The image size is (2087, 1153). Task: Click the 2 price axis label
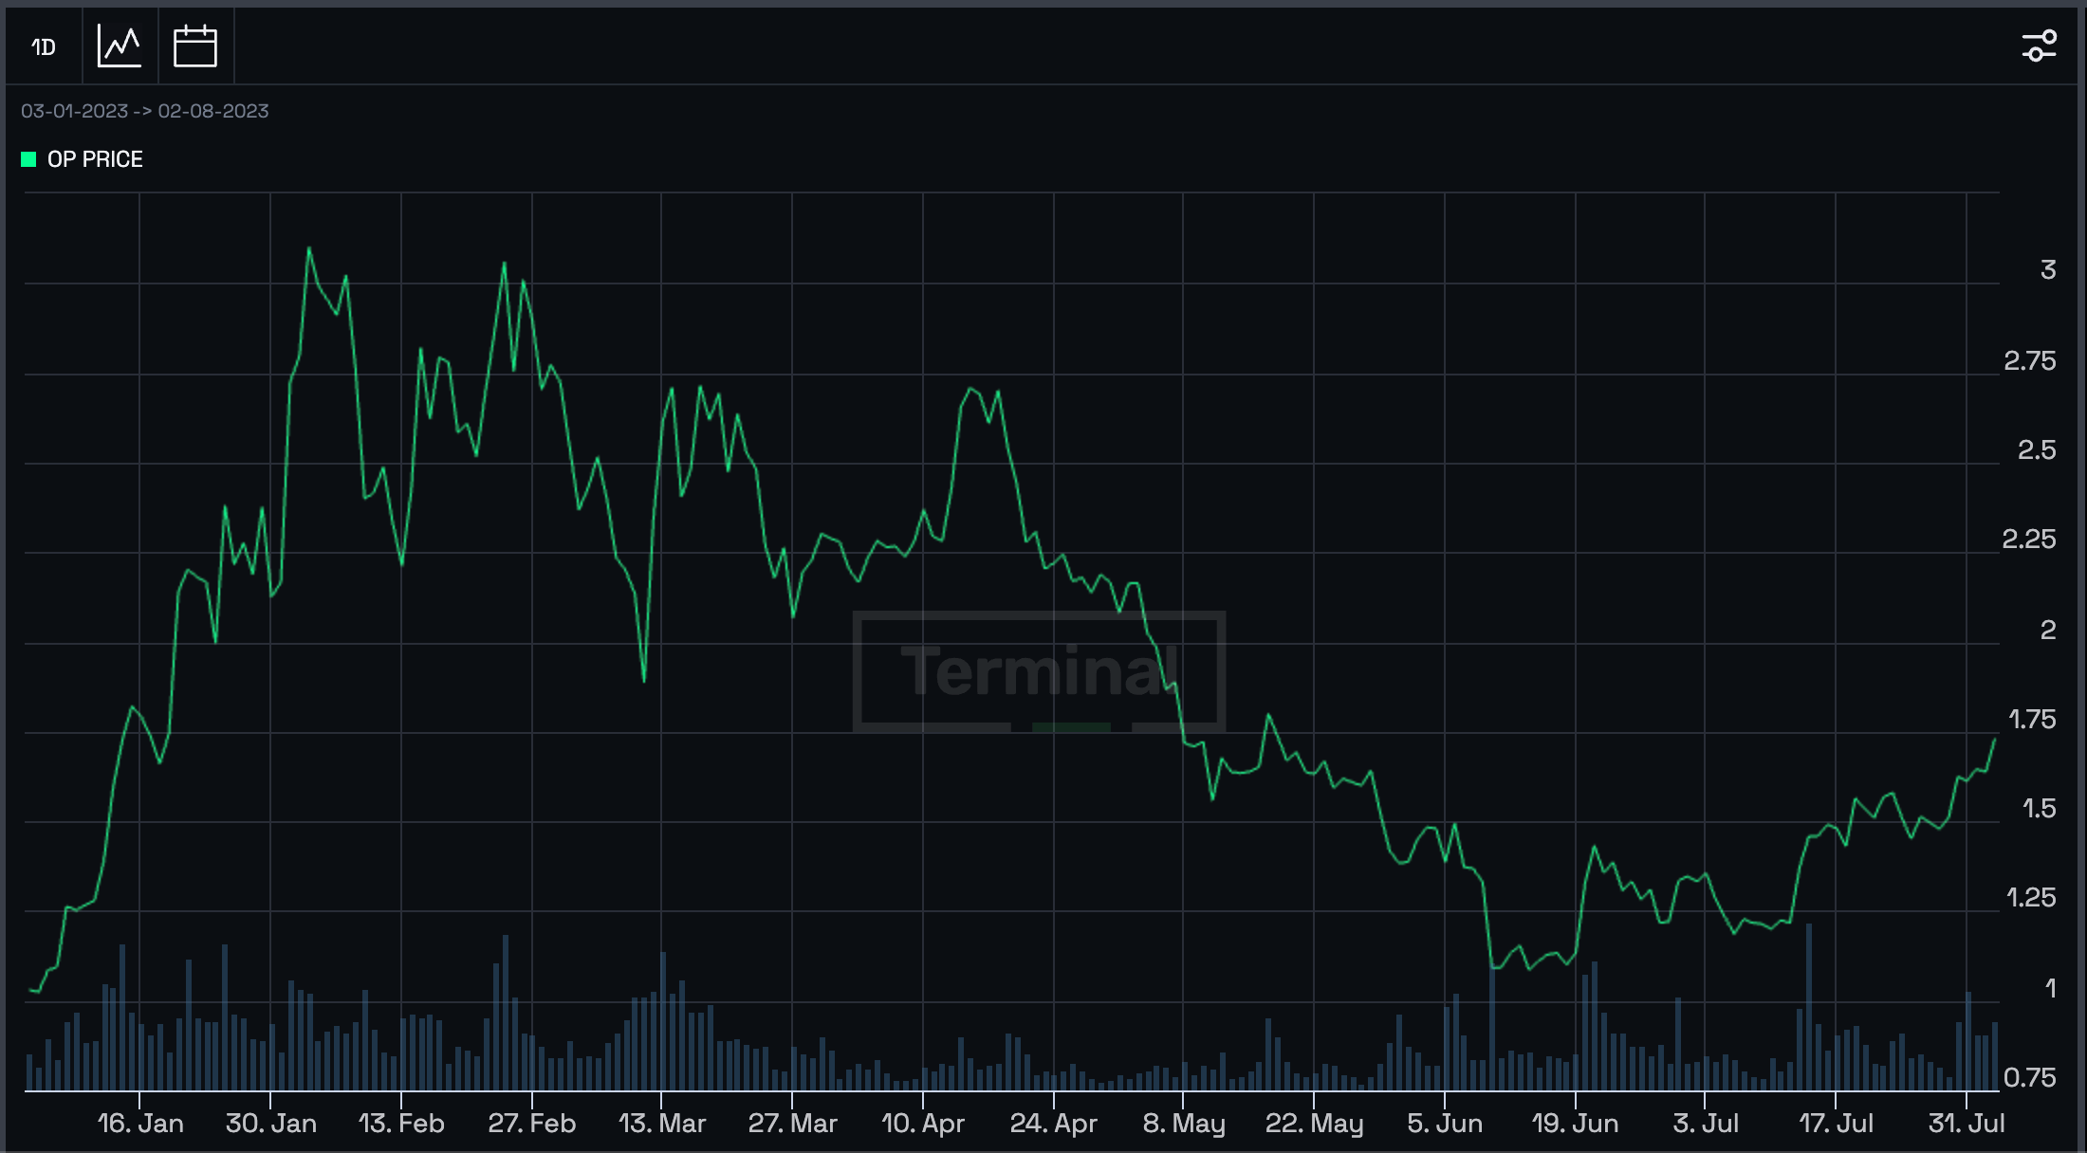(x=2048, y=630)
